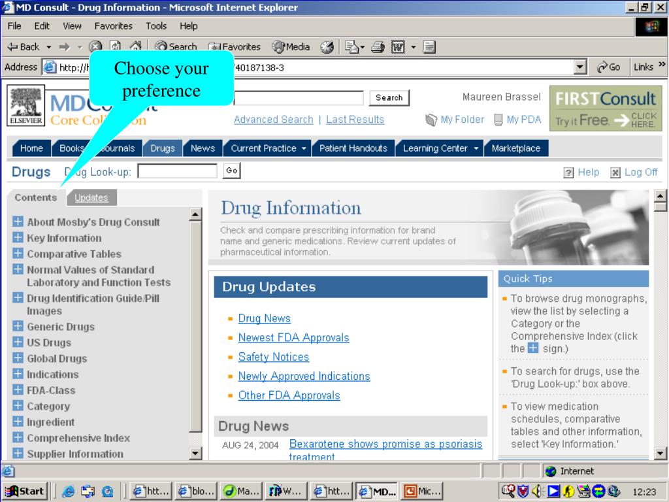This screenshot has width=669, height=502.
Task: Click the Discuss toolbar icon
Action: [429, 47]
